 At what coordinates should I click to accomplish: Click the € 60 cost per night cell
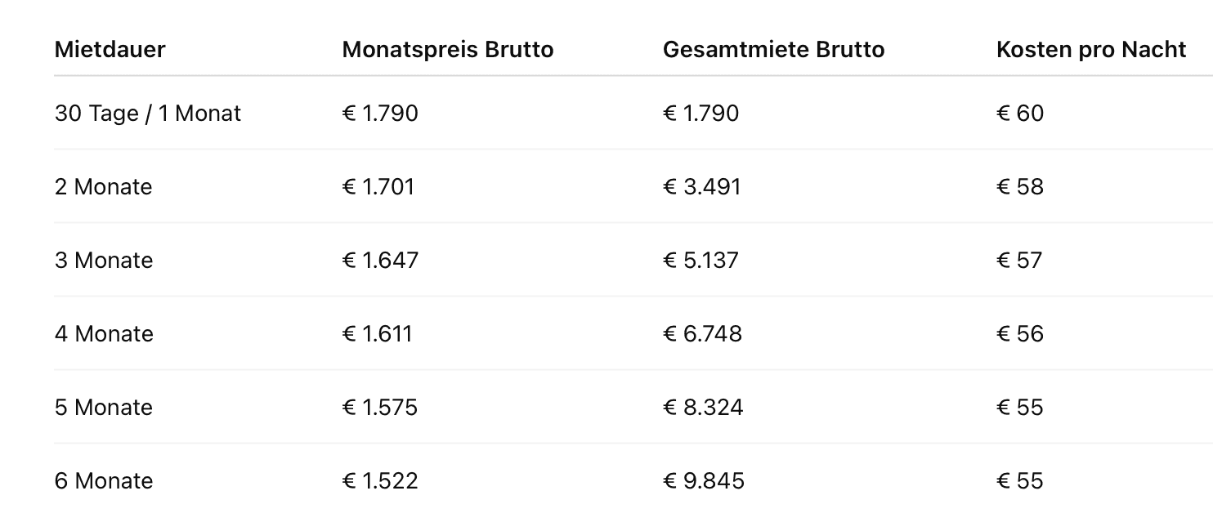click(1020, 114)
